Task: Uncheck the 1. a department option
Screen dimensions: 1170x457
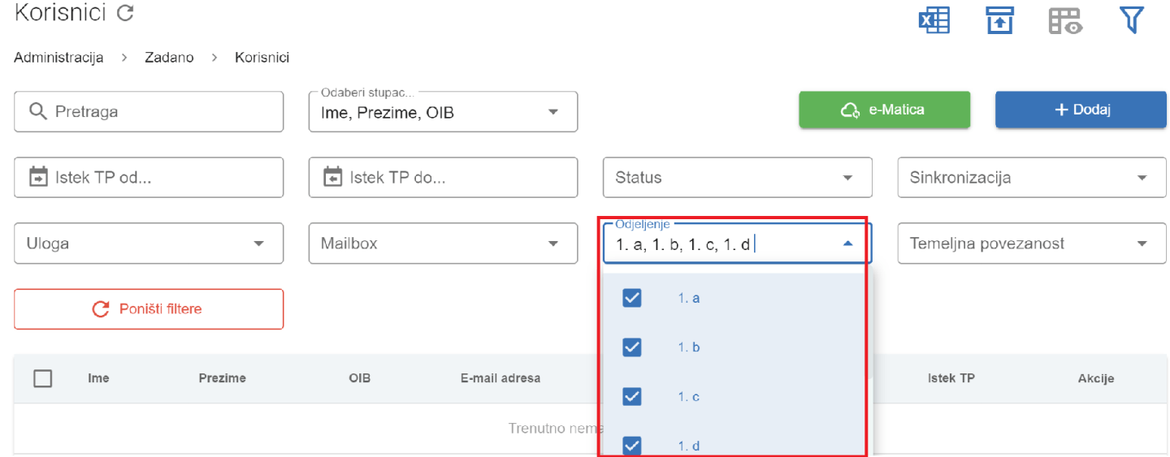Action: (631, 298)
